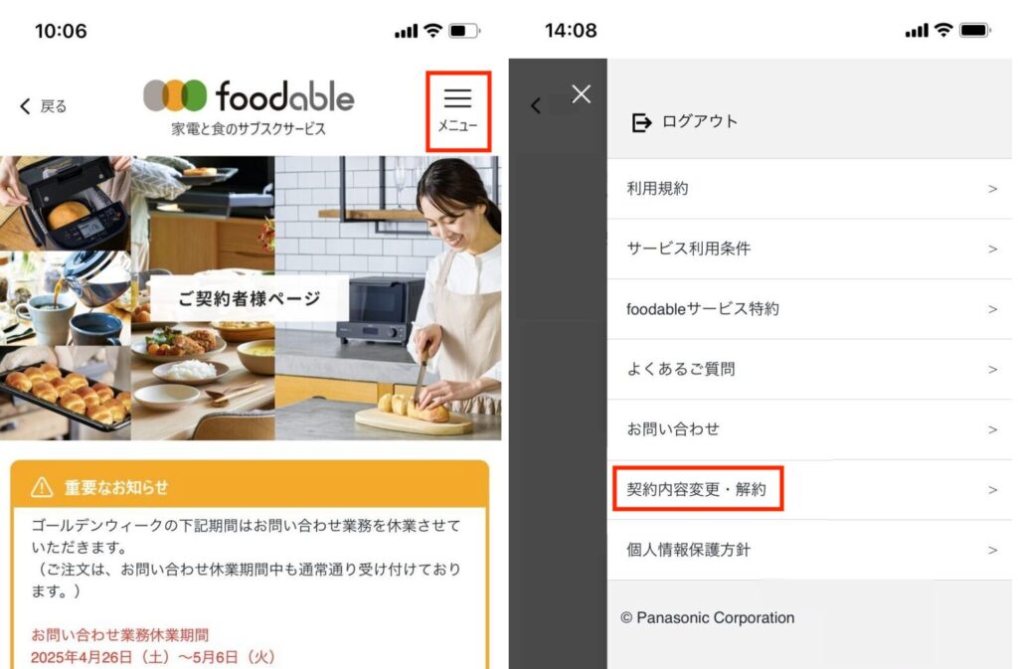Expand the 利用規約 row arrow
This screenshot has height=669, width=1018.
[x=992, y=189]
